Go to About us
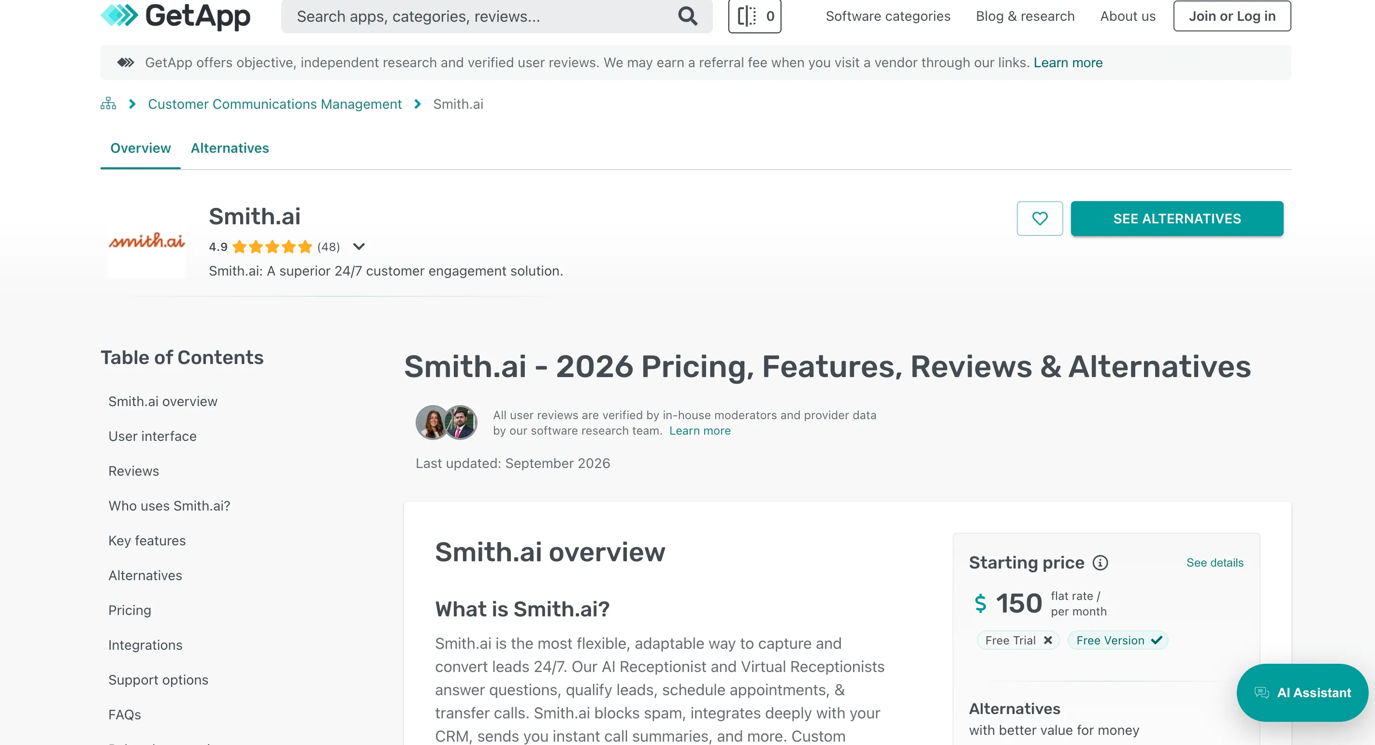 [1128, 16]
